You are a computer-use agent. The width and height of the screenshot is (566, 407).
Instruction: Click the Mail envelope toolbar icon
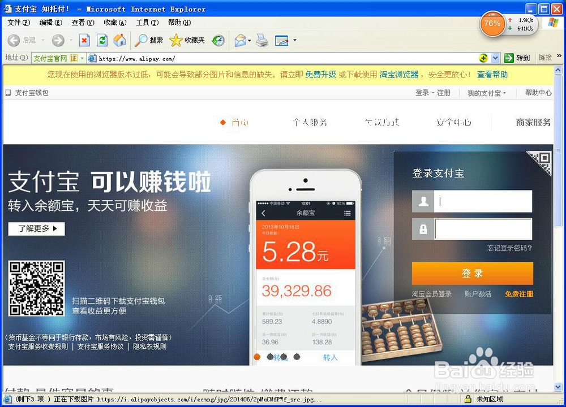[240, 40]
